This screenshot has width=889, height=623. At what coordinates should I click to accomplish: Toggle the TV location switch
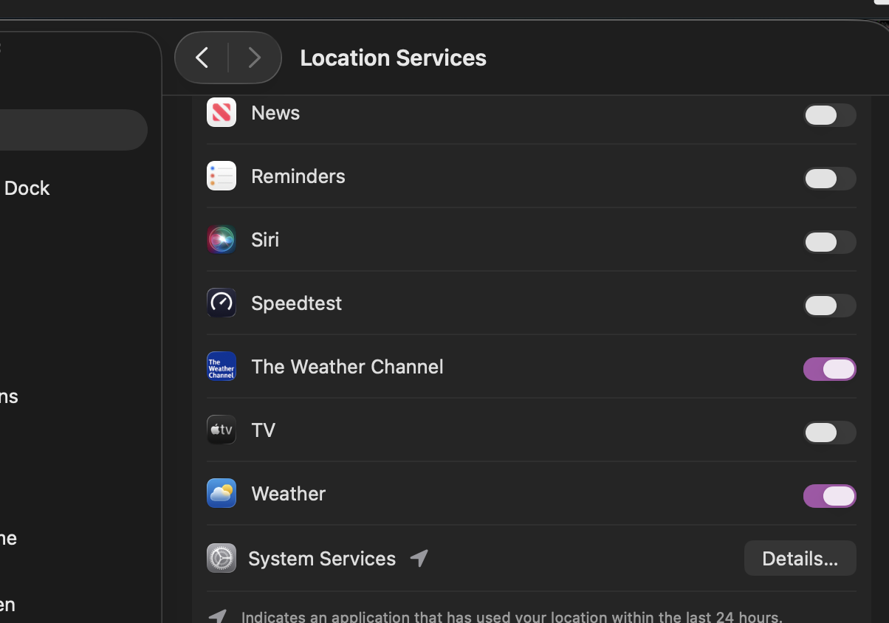(830, 433)
